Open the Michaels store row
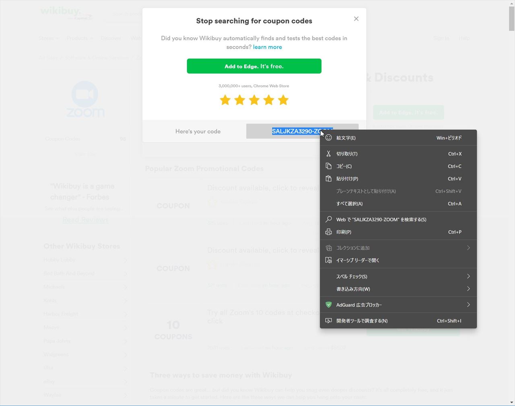515x406 pixels. 85,287
